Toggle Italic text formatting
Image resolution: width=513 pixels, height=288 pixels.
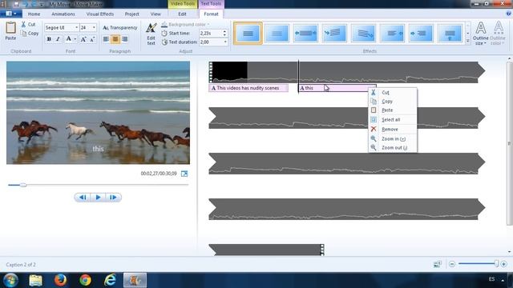click(58, 39)
